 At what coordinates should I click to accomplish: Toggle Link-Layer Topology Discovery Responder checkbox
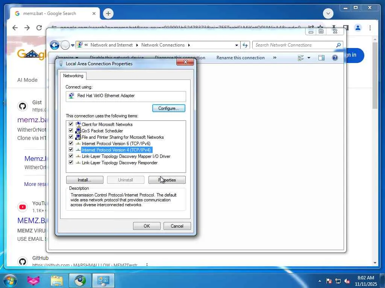[x=71, y=162]
